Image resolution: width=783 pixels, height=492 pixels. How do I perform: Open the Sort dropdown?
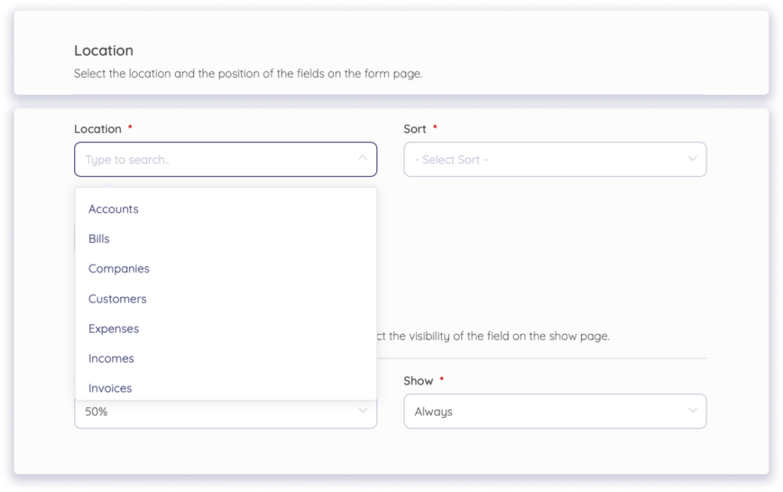point(554,159)
